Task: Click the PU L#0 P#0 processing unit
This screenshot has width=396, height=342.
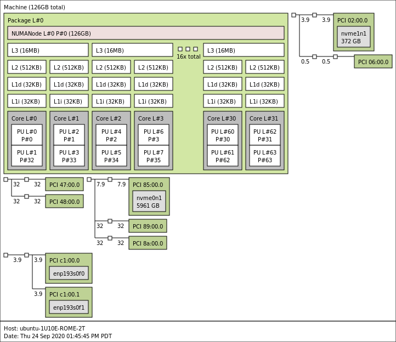Action: [x=27, y=135]
